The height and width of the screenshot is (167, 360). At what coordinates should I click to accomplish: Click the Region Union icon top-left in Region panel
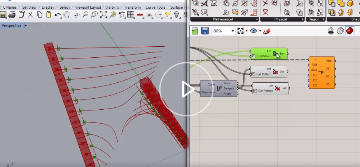pyautogui.click(x=312, y=3)
